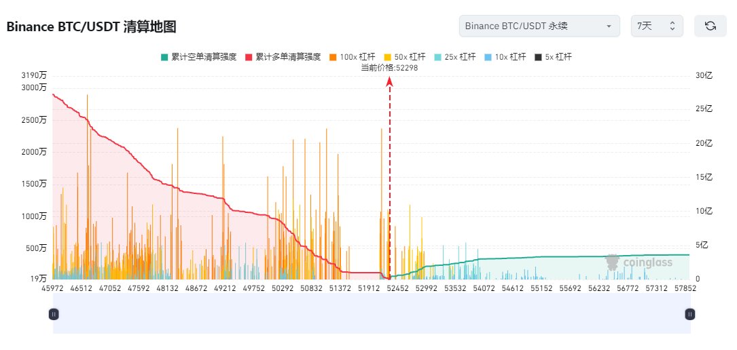The width and height of the screenshot is (737, 350).
Task: Toggle 累计空单清算强度 legend series
Action: (199, 57)
